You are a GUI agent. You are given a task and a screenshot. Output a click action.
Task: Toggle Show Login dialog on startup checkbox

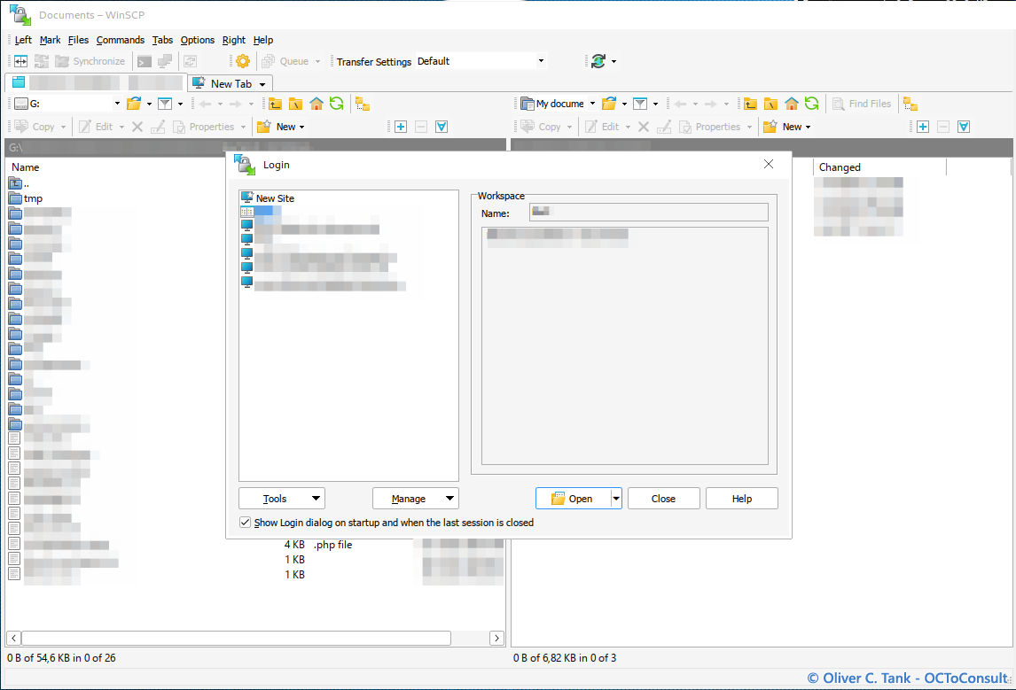tap(245, 523)
